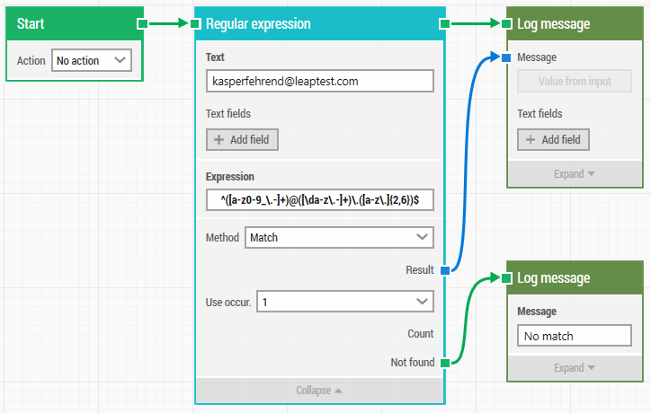Image resolution: width=651 pixels, height=413 pixels.
Task: Click the top Log message's blue Message connector
Action: (507, 57)
